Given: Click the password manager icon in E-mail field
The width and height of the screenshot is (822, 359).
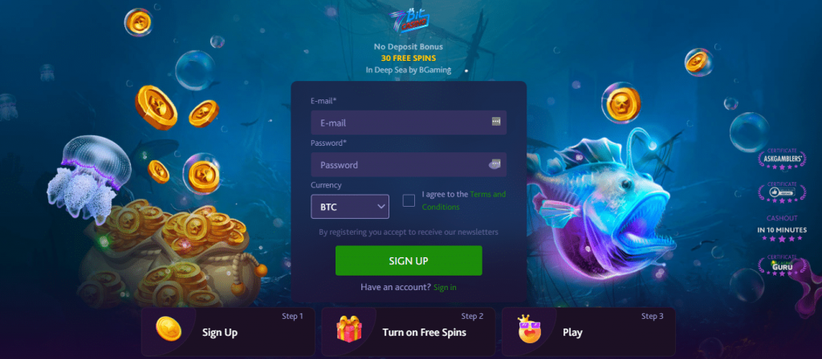Looking at the screenshot, I should point(496,122).
